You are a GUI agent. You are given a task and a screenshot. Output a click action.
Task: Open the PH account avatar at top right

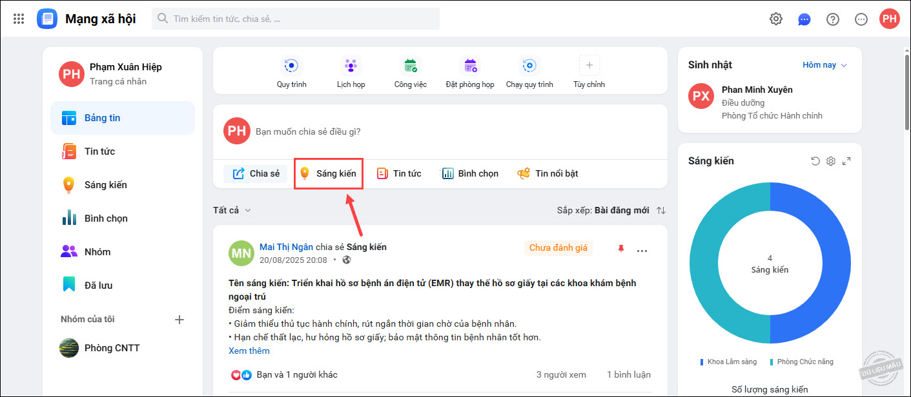tap(890, 19)
